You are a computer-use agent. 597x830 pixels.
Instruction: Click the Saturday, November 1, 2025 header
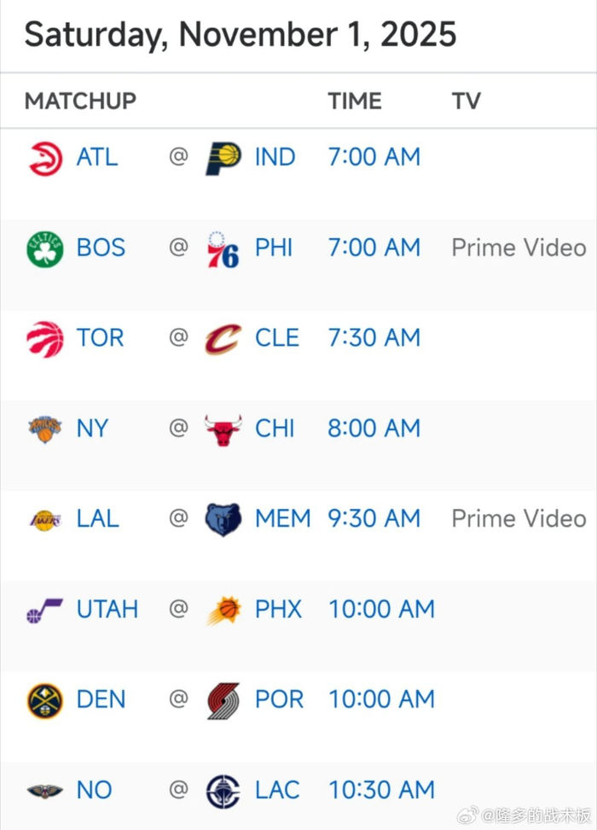coord(241,35)
